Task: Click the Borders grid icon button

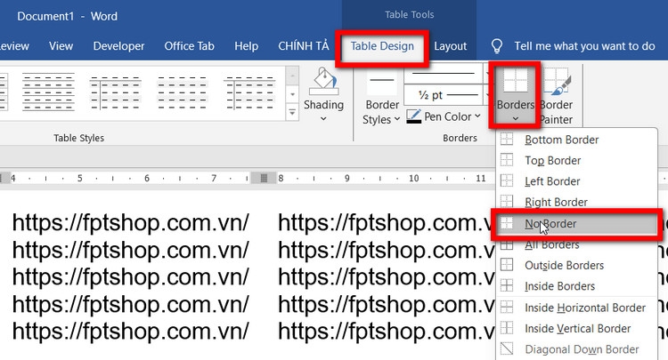Action: [x=515, y=81]
